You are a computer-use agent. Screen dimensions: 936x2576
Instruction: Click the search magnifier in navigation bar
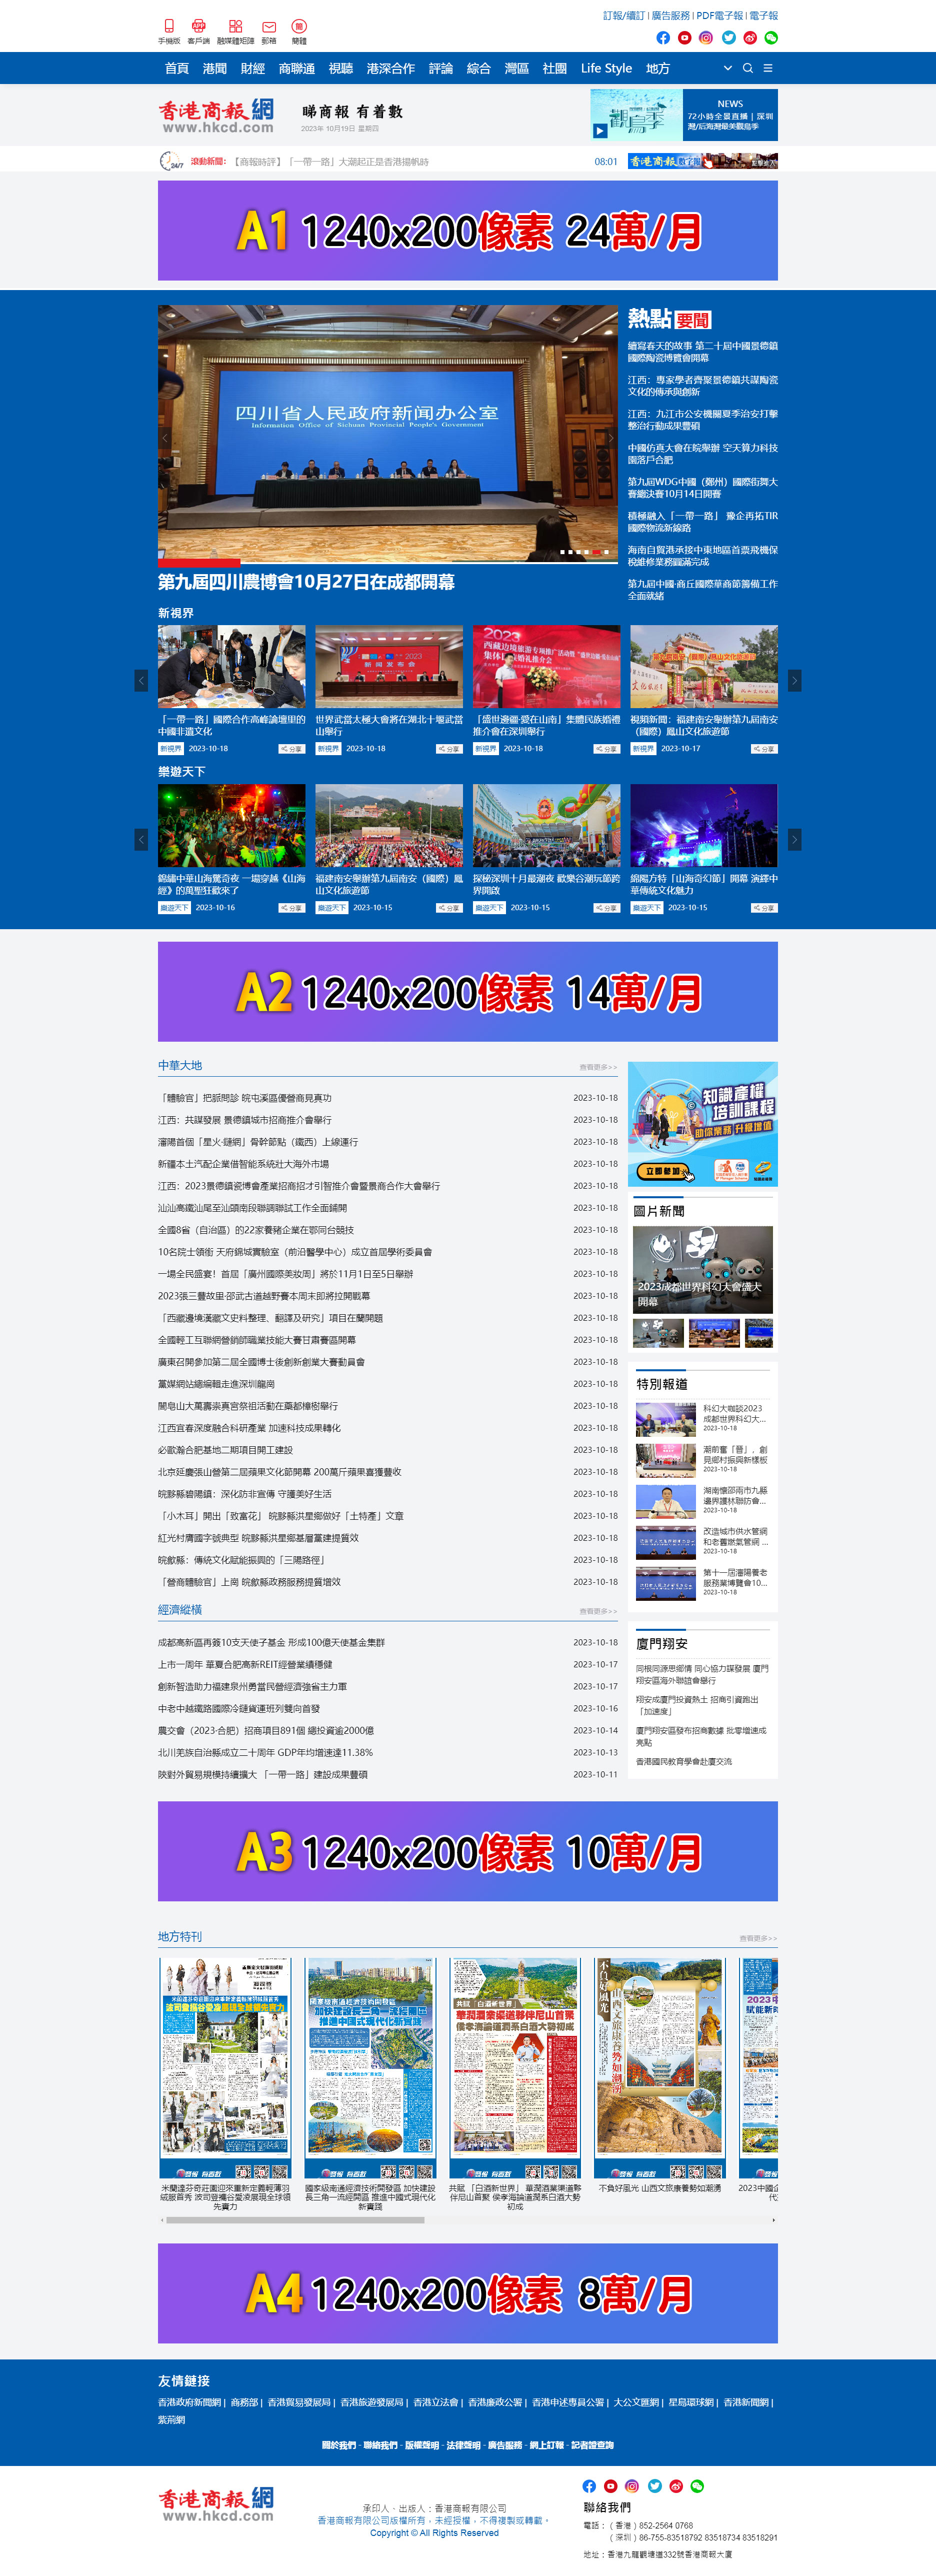[748, 69]
